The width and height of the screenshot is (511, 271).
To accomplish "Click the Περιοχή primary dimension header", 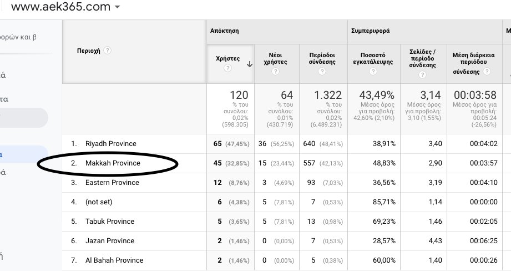I will [x=88, y=51].
